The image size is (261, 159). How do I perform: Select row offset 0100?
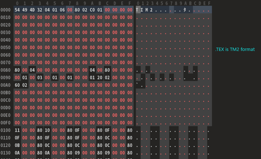pos(5,130)
